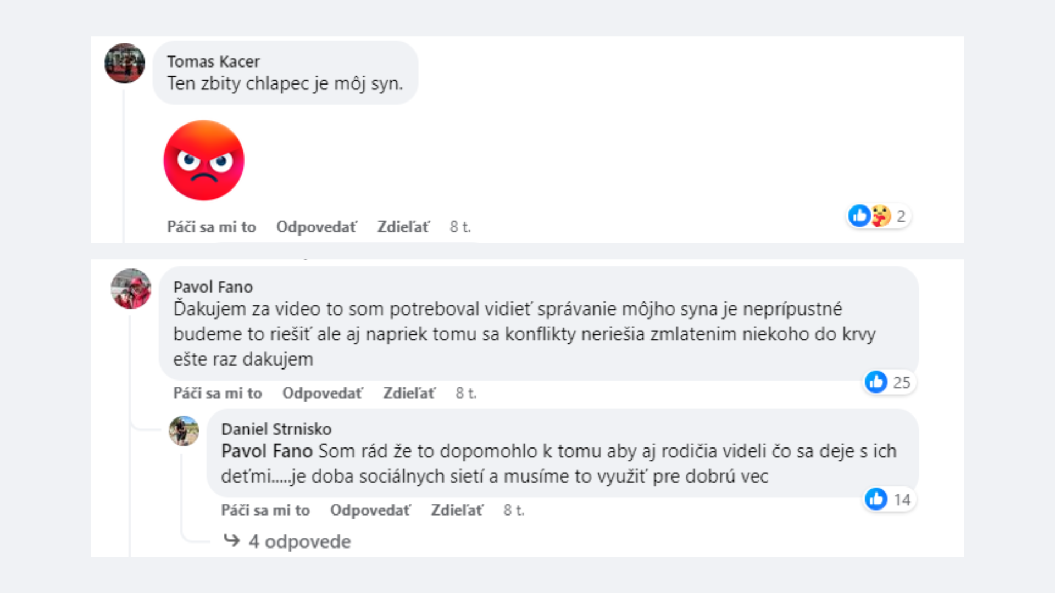View the 25 likes on Pavol Fano's comment
Screen dimensions: 1055x593
[888, 382]
